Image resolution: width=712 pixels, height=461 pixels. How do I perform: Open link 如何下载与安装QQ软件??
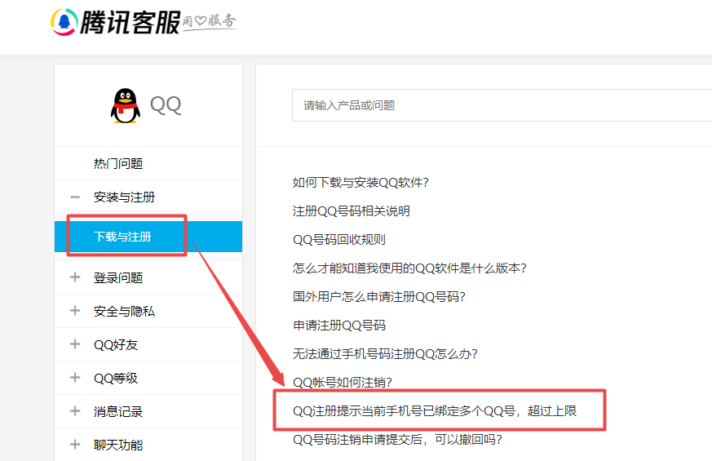(360, 183)
